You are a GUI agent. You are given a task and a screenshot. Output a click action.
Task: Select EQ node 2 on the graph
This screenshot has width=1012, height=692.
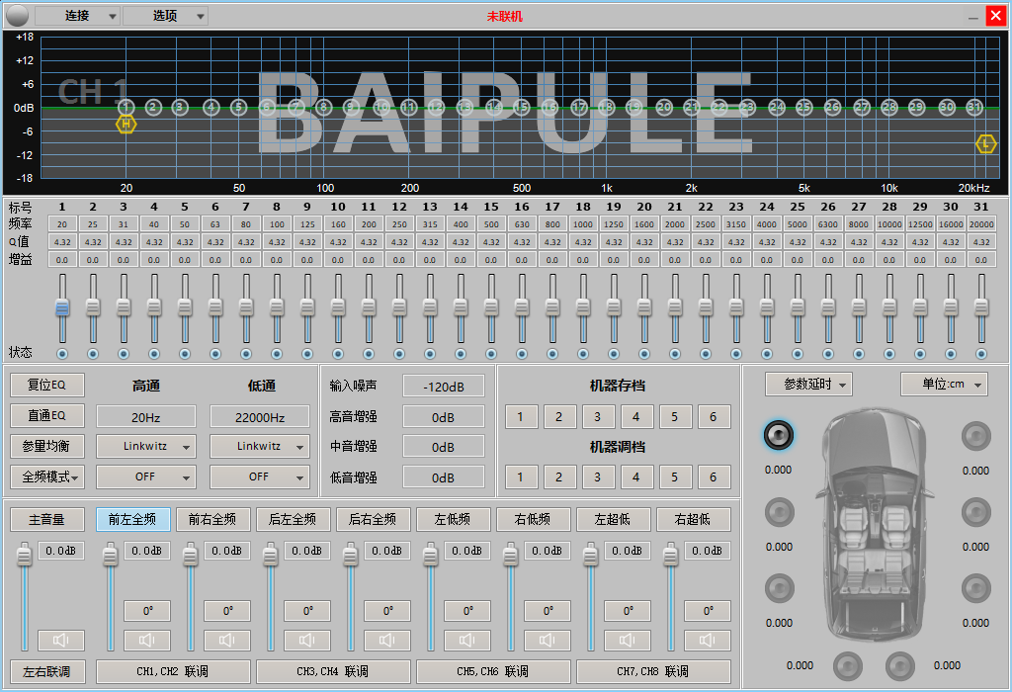coord(153,107)
